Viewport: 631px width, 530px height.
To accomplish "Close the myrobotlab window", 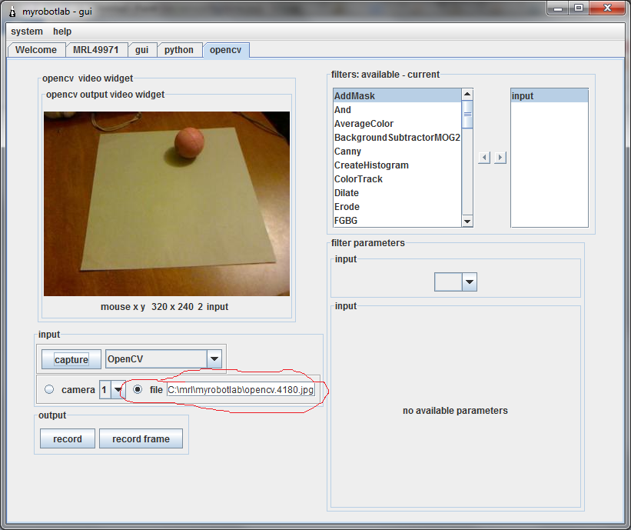I will coord(608,8).
